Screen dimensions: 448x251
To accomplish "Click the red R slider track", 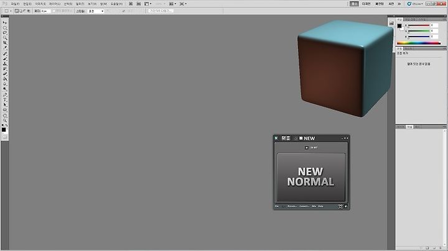I will pos(419,25).
